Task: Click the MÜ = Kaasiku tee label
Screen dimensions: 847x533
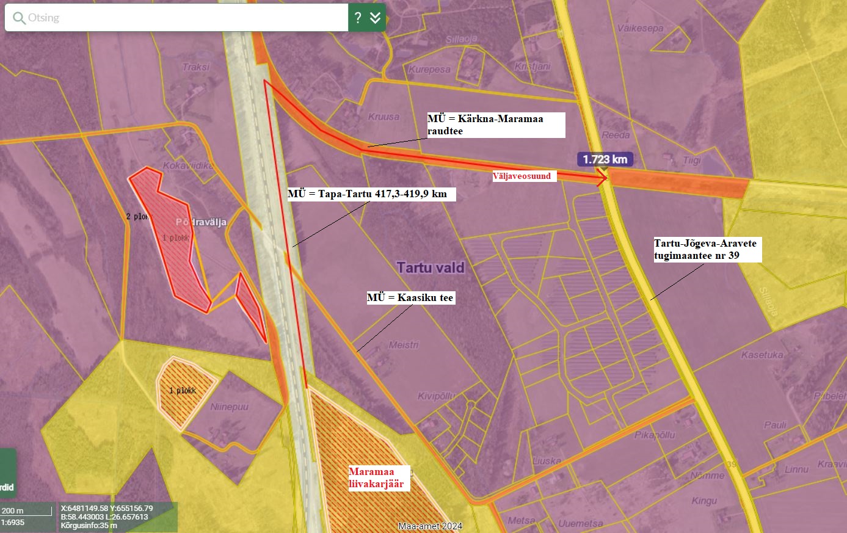Action: (410, 297)
